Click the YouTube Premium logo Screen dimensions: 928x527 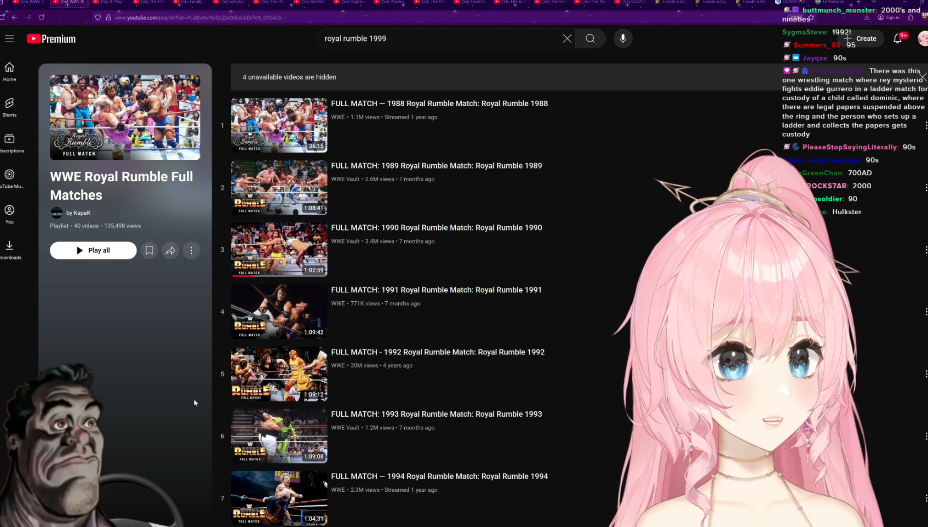point(51,39)
